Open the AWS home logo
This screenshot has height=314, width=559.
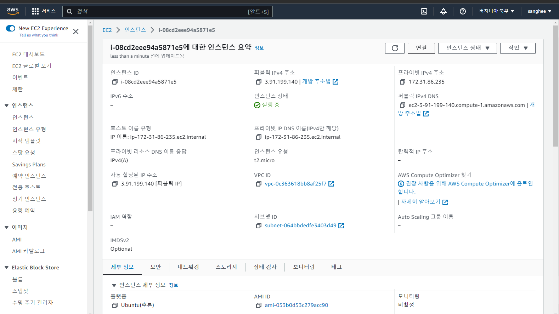(13, 11)
